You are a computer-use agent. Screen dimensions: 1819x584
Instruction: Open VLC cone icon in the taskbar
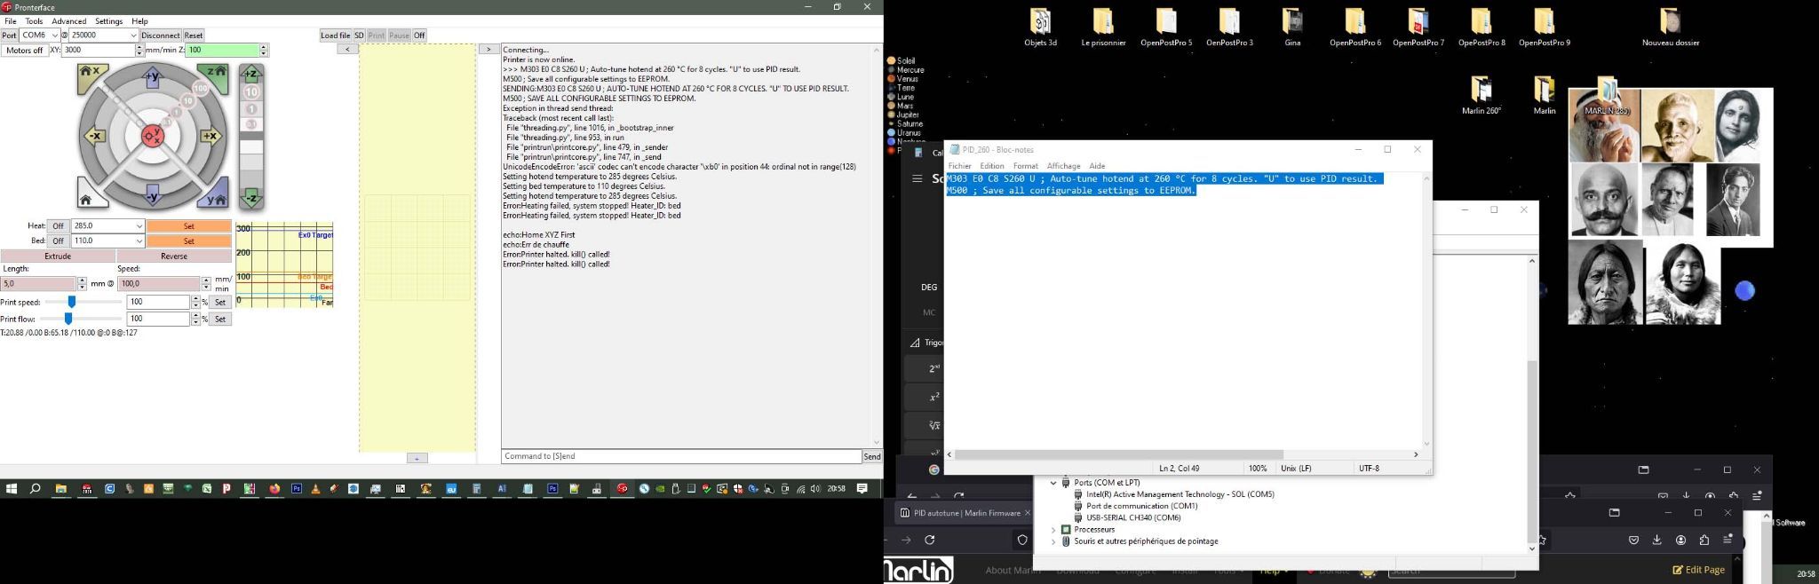[x=315, y=488]
